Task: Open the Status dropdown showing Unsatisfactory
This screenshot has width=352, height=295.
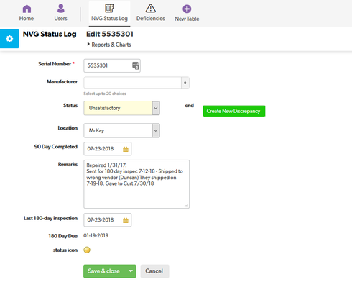Action: coord(121,108)
